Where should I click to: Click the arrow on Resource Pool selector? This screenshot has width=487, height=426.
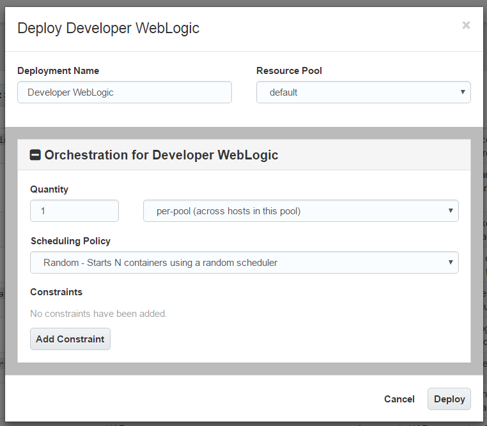463,92
